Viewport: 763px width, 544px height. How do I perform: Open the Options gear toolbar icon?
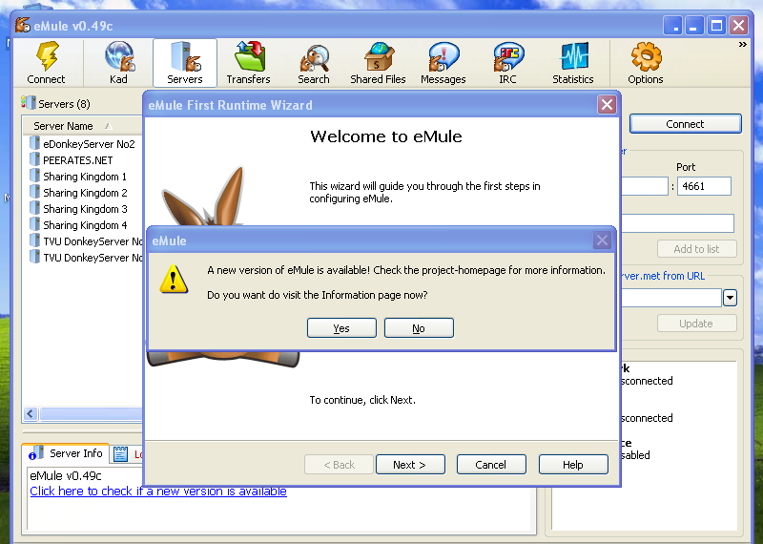click(647, 56)
